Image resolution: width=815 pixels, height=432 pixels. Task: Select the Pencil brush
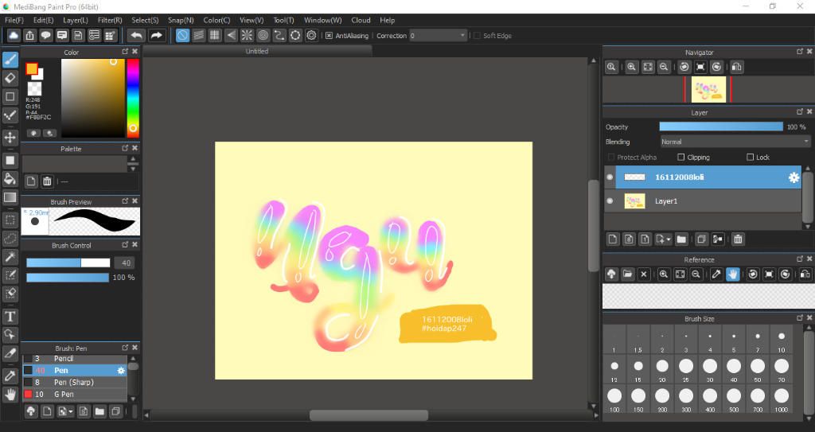(x=74, y=359)
